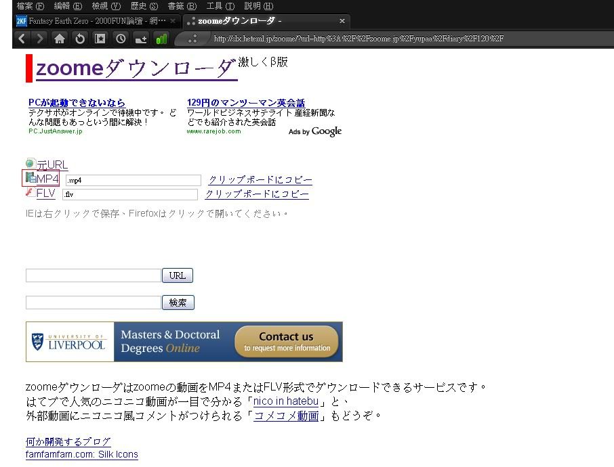The height and width of the screenshot is (467, 614).
Task: Open the nico in hatebu link
Action: (x=286, y=401)
